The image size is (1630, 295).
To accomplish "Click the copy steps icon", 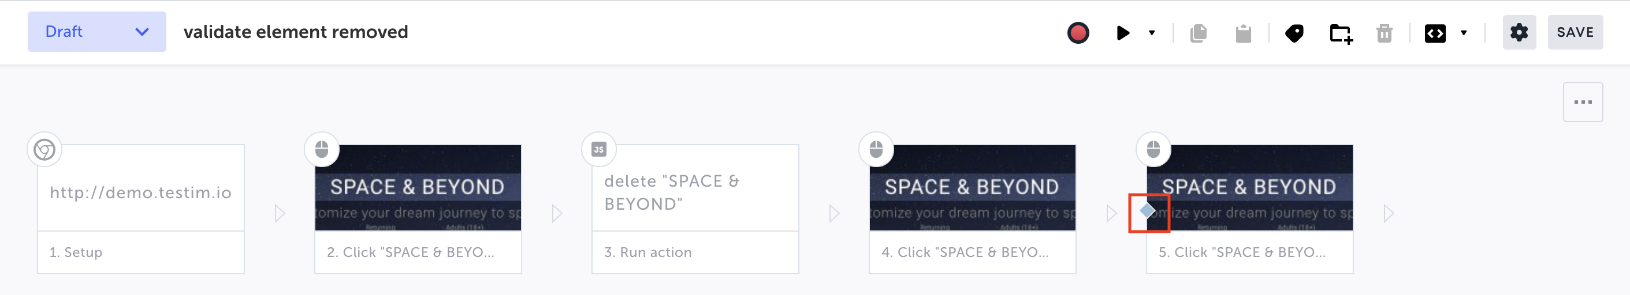I will [1198, 33].
